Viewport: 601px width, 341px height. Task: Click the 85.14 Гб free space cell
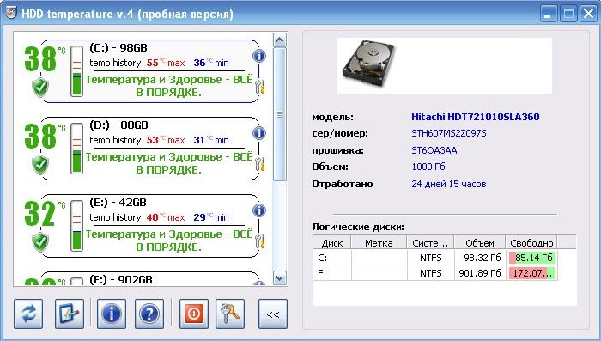click(x=532, y=258)
